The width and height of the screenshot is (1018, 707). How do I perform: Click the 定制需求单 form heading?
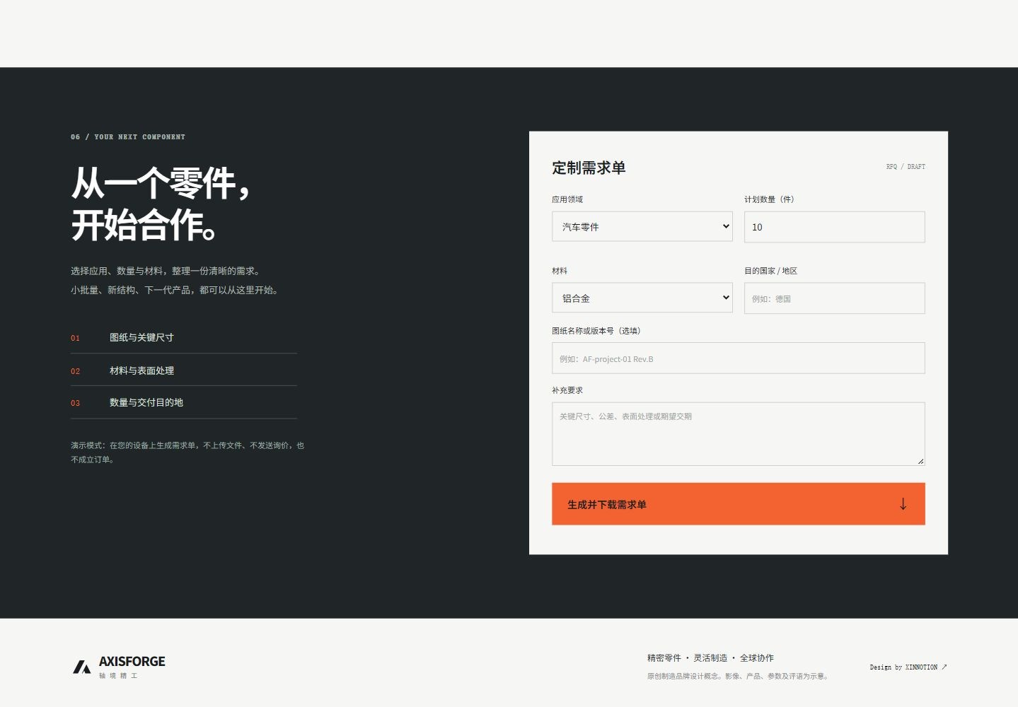[x=589, y=168]
